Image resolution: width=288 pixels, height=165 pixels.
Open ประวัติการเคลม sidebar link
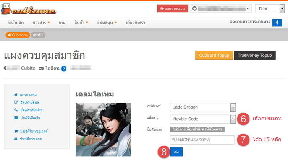tap(31, 139)
